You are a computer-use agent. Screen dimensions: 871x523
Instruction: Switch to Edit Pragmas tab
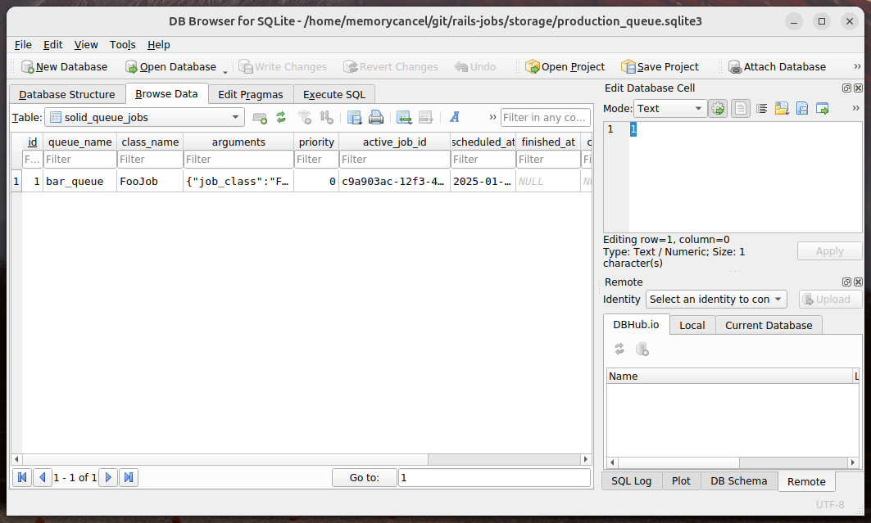click(251, 94)
